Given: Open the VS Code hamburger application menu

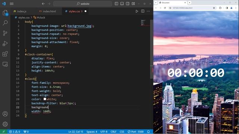Looking at the screenshot, I should click(x=12, y=4).
